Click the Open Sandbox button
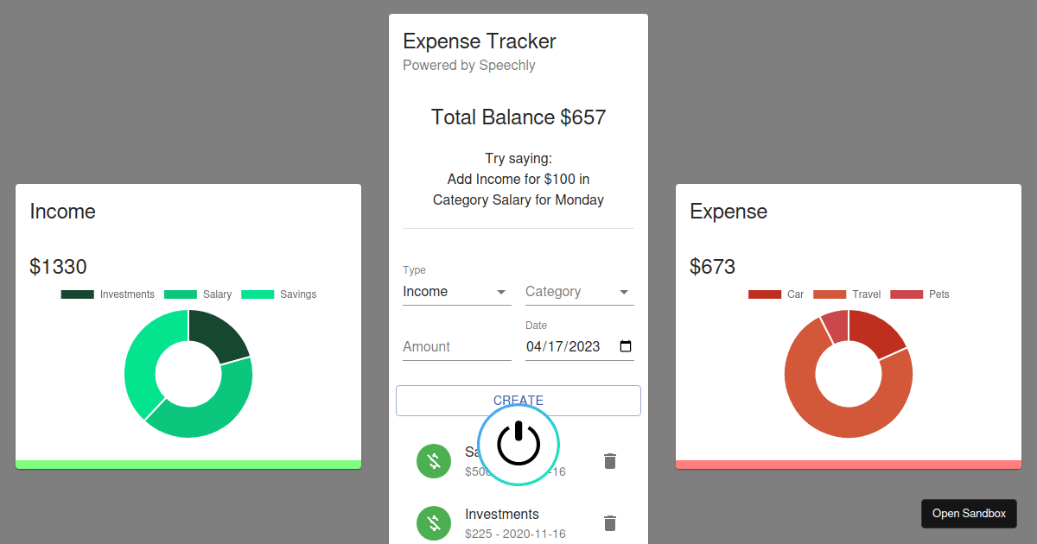 [x=969, y=514]
